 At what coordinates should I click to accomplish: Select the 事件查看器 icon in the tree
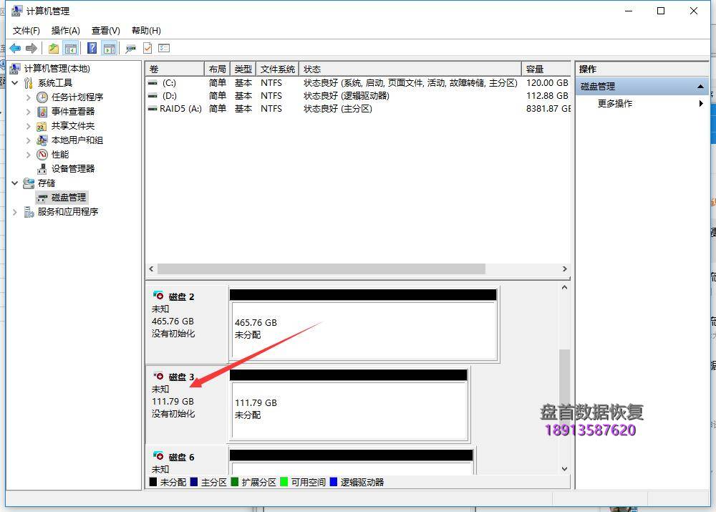(42, 111)
